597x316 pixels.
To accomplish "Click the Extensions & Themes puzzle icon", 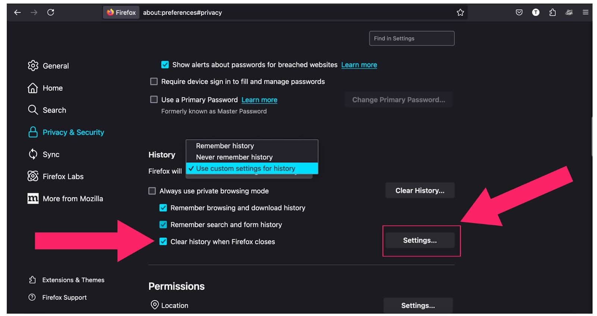I will [x=32, y=279].
